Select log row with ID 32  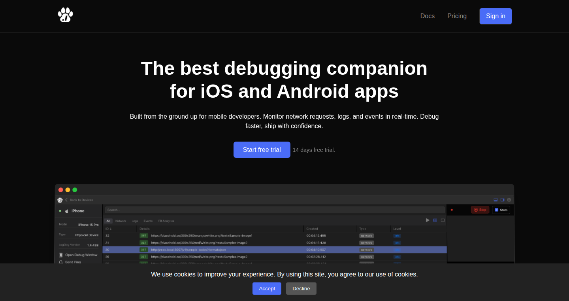[x=275, y=236]
